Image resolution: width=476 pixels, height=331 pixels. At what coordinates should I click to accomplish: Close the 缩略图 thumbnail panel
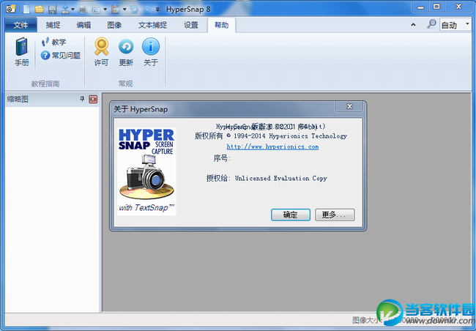(x=93, y=100)
